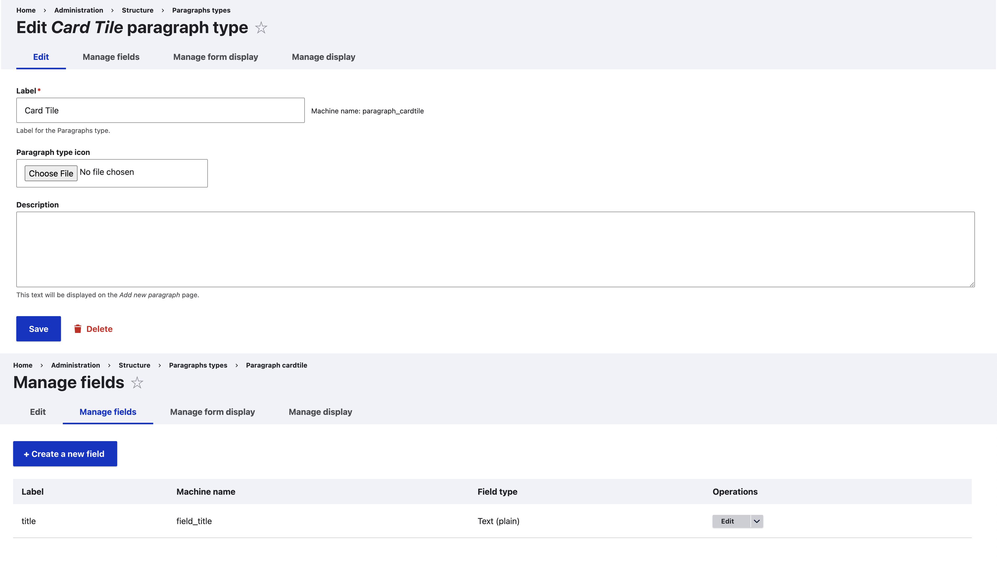This screenshot has width=997, height=564.
Task: Click inside the Description text area
Action: tap(495, 249)
